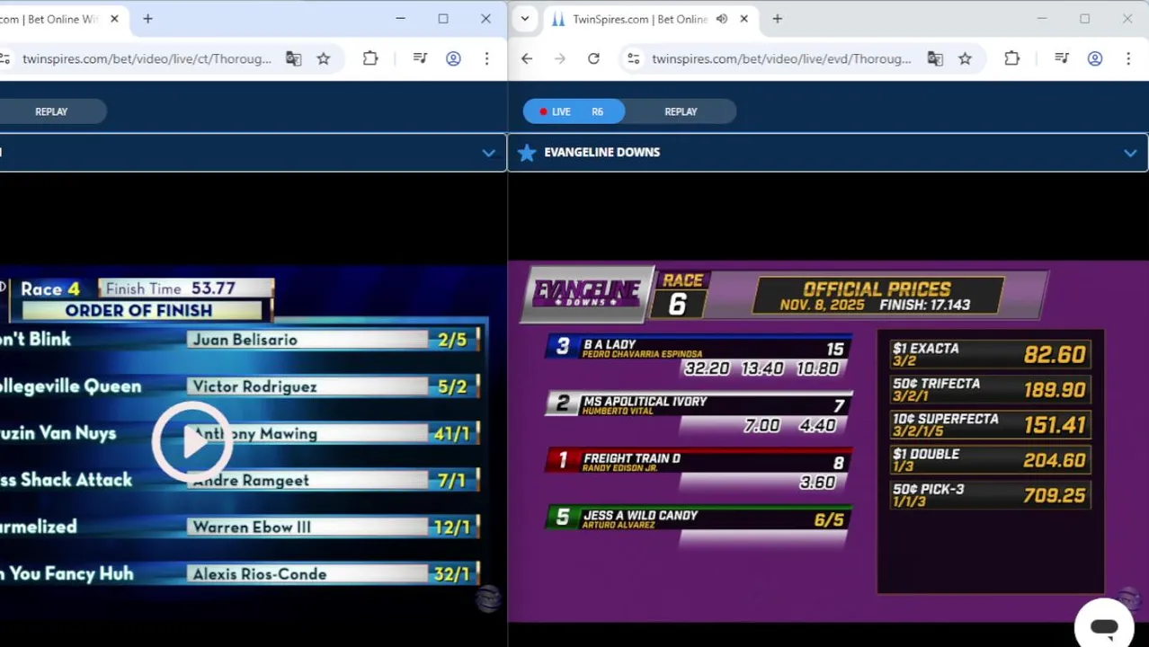Maximize the left browser window

tap(443, 19)
